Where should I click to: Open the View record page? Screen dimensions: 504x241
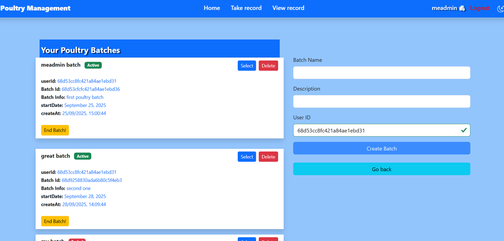point(288,8)
